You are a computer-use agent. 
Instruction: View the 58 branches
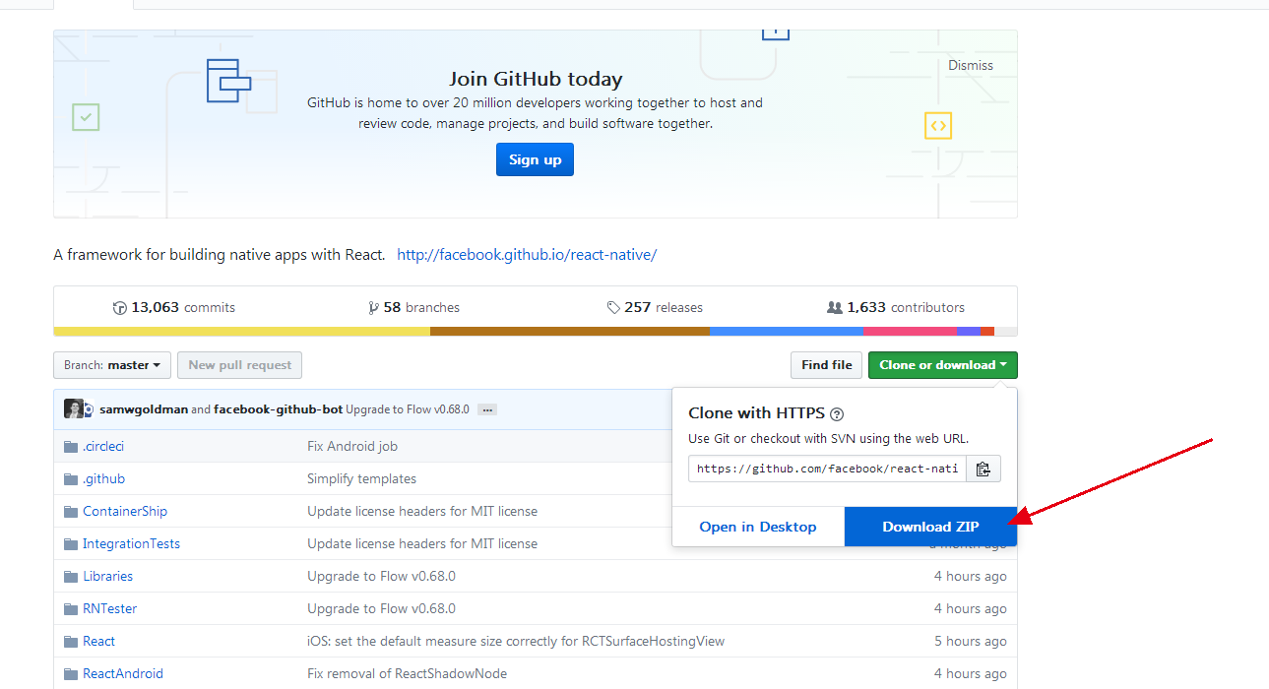[x=414, y=307]
